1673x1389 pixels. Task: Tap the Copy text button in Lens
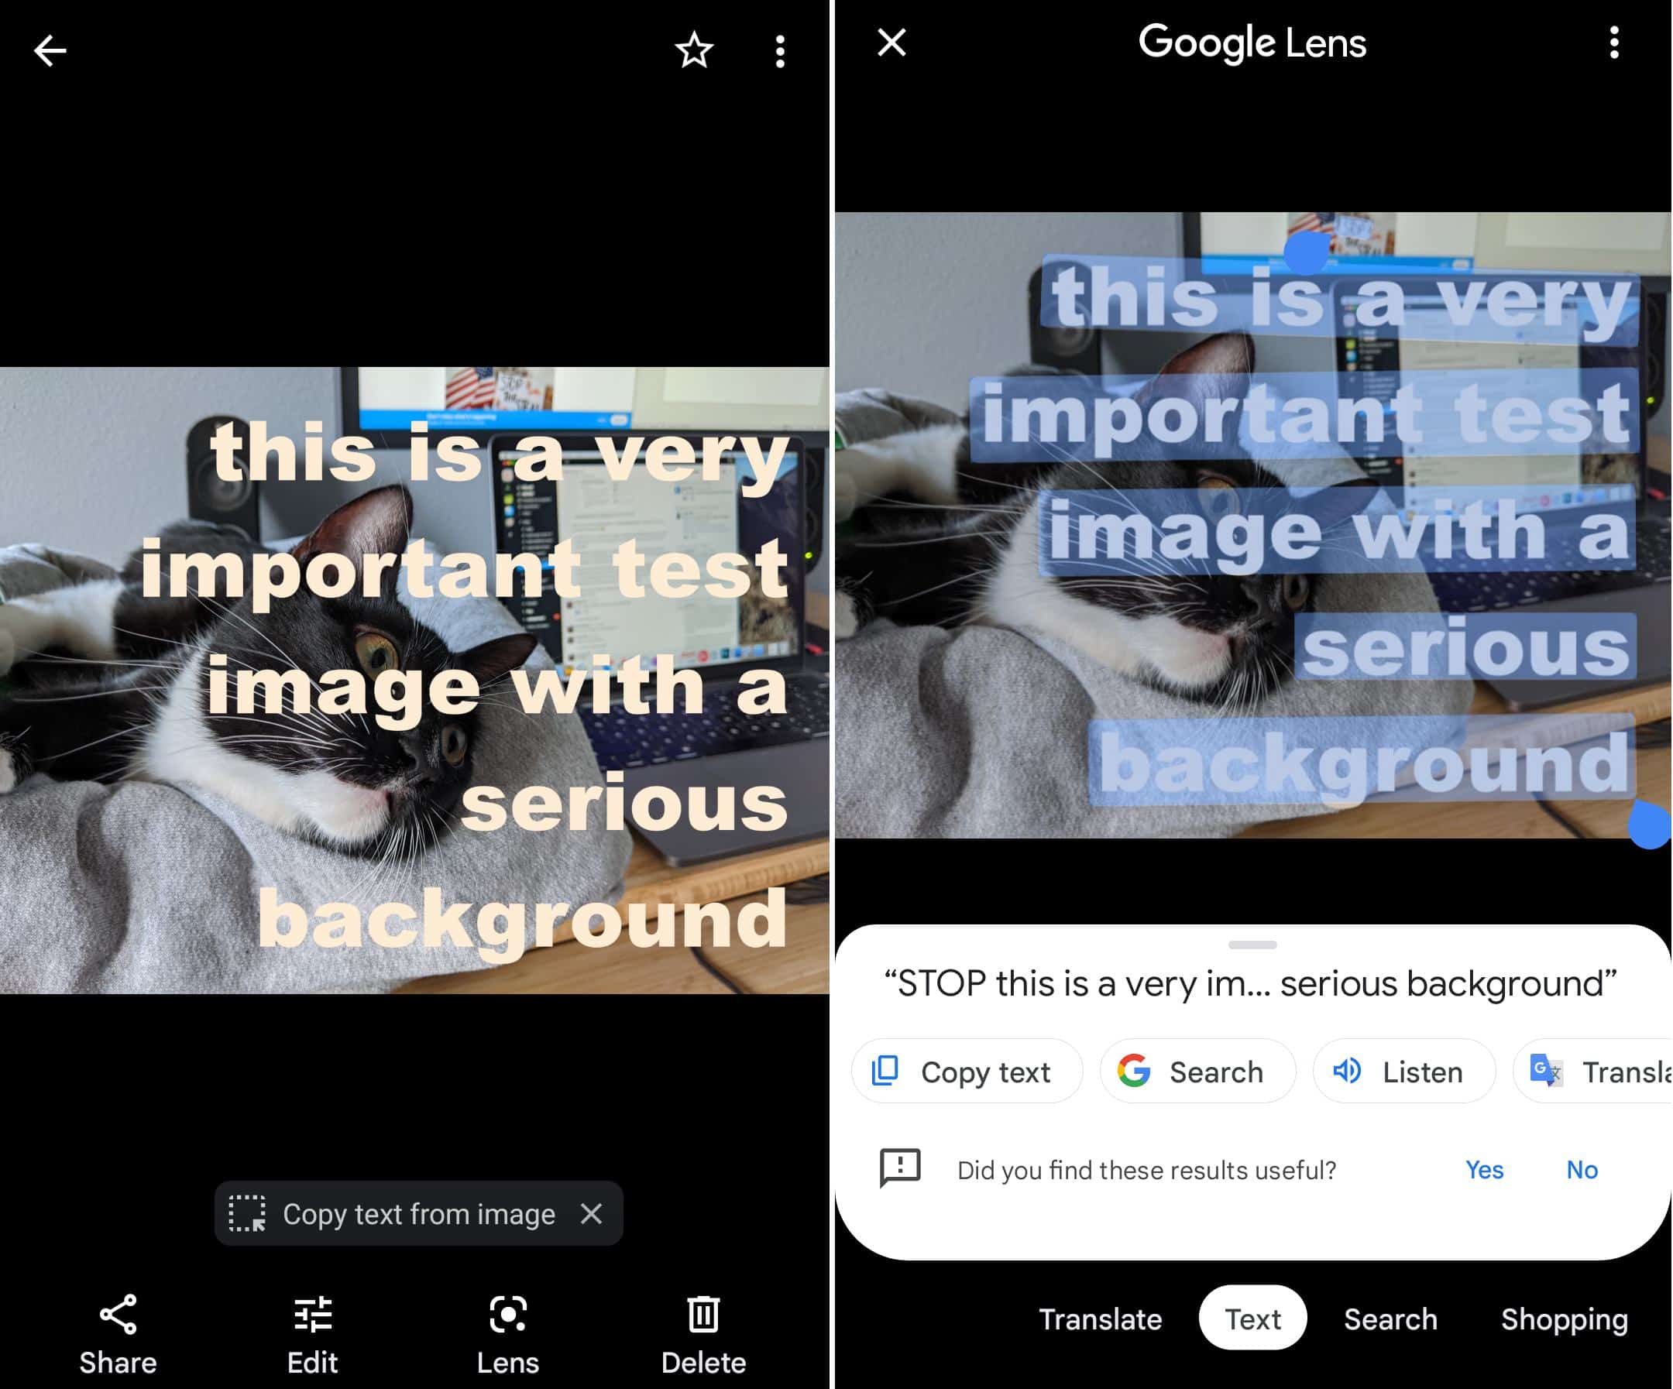pos(963,1071)
